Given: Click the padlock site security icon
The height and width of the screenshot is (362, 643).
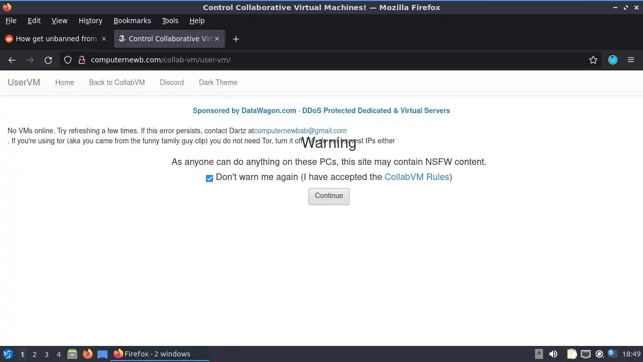Looking at the screenshot, I should click(x=81, y=60).
